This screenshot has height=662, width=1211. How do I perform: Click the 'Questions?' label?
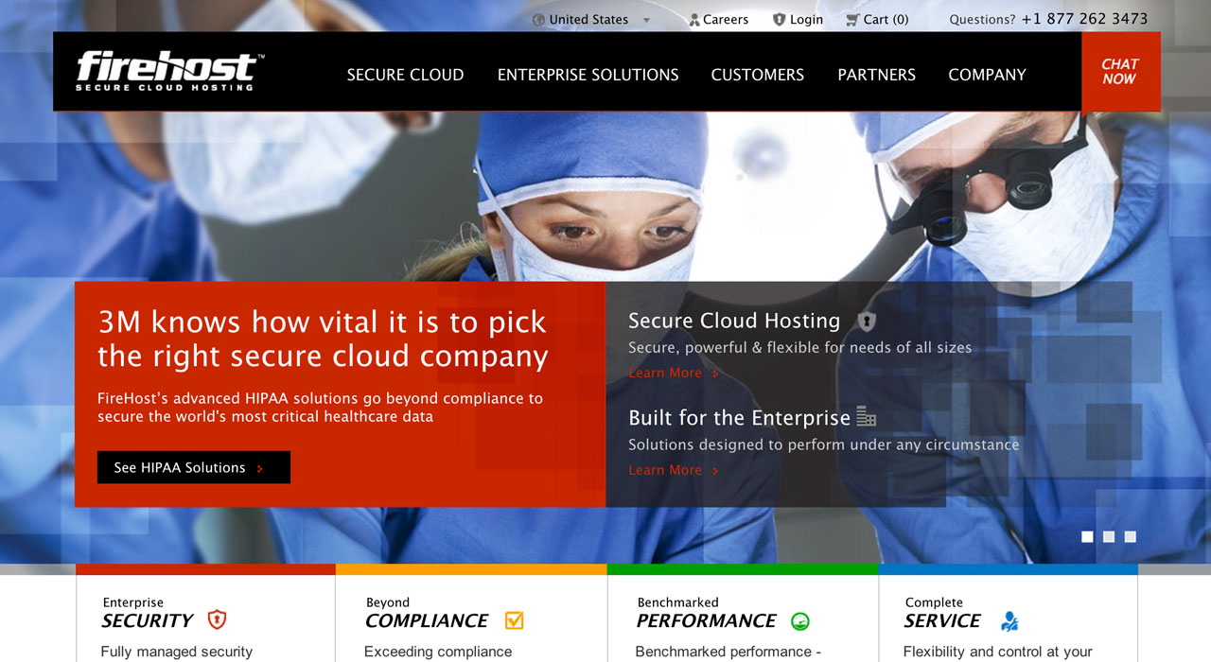coord(982,19)
